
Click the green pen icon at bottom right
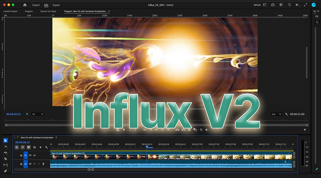317,169
